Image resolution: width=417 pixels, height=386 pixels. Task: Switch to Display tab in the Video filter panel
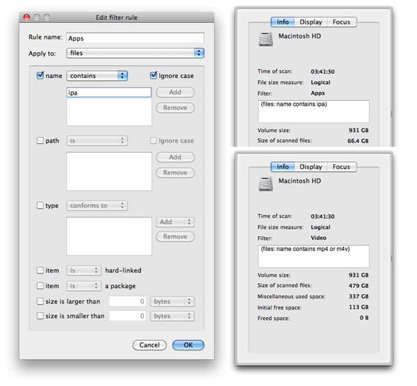[x=311, y=167]
